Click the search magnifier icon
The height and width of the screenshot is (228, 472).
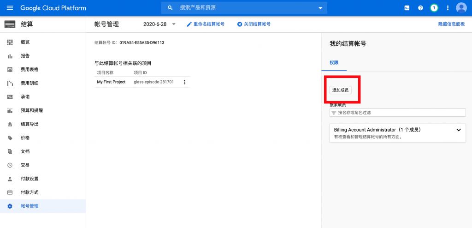click(x=170, y=8)
